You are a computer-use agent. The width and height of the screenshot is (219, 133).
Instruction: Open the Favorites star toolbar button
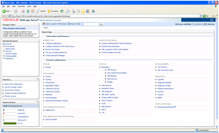(x=53, y=11)
